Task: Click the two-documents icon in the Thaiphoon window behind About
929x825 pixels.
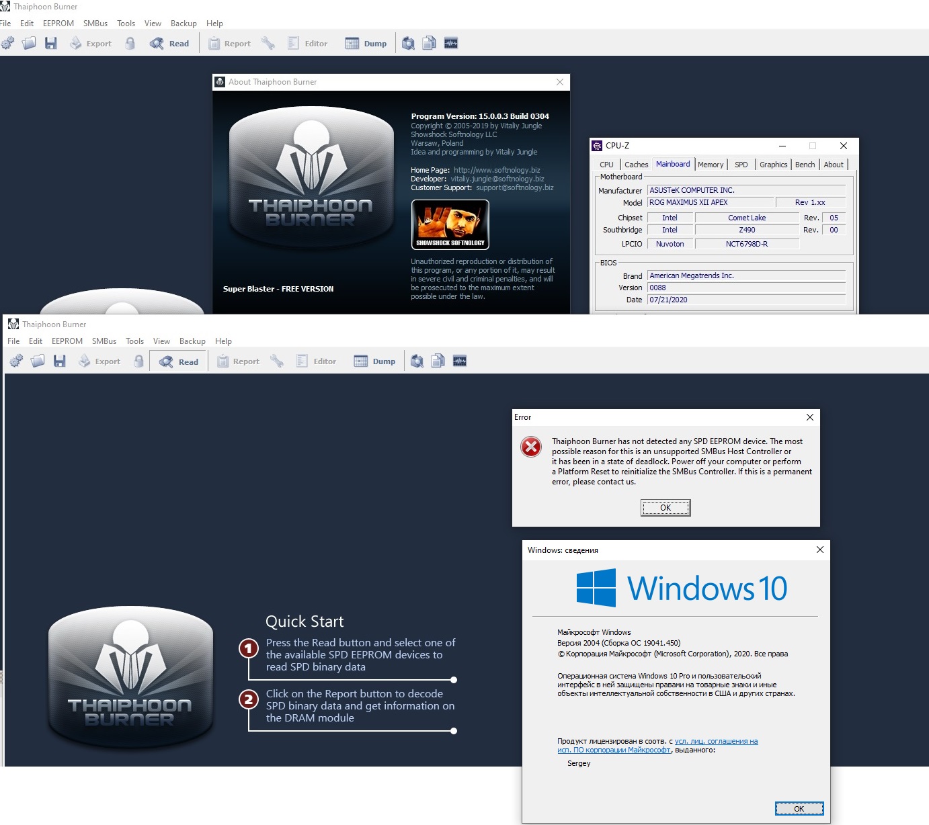Action: (430, 44)
